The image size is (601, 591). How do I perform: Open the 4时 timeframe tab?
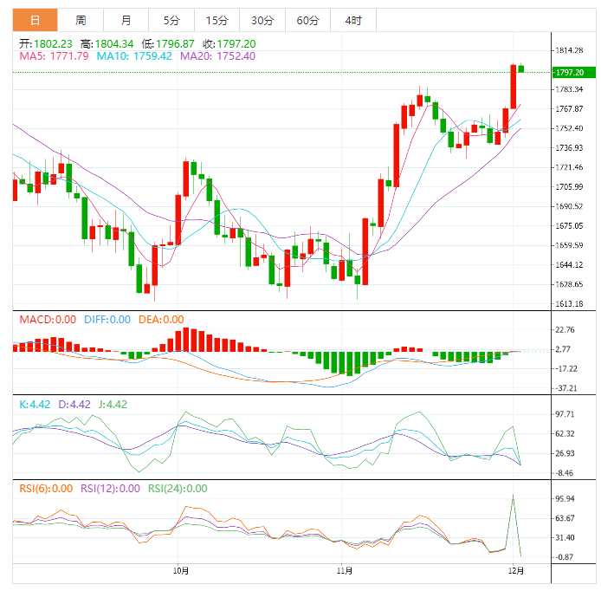point(353,20)
